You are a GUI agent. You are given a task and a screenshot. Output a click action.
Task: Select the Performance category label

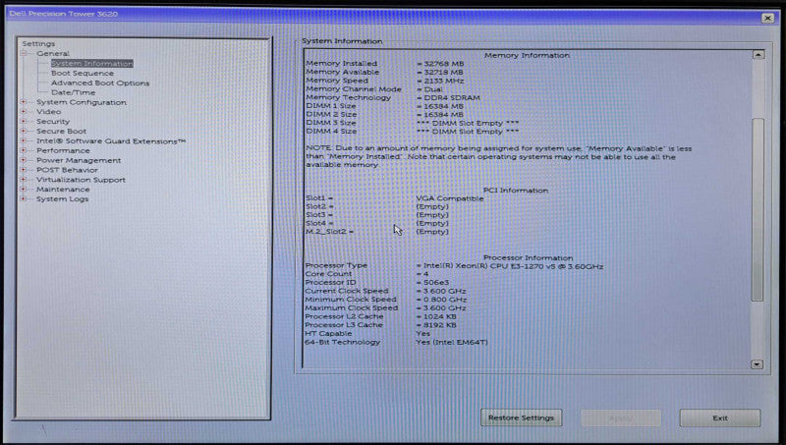[x=63, y=150]
